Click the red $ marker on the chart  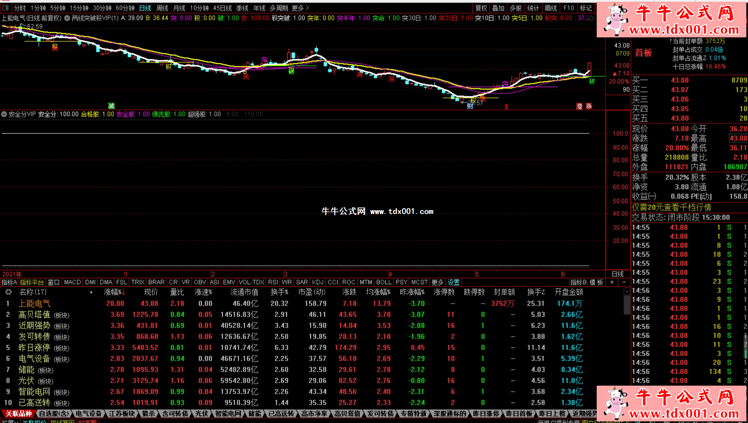coord(506,107)
